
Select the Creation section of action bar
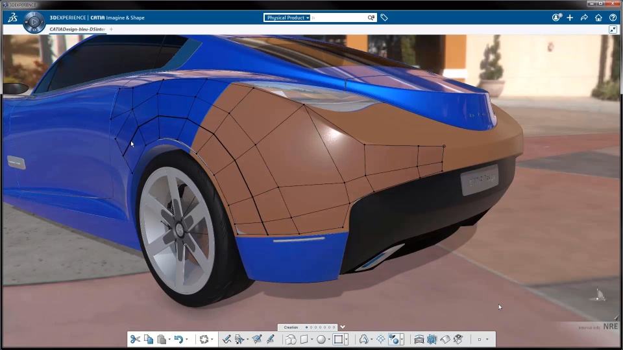coord(291,327)
